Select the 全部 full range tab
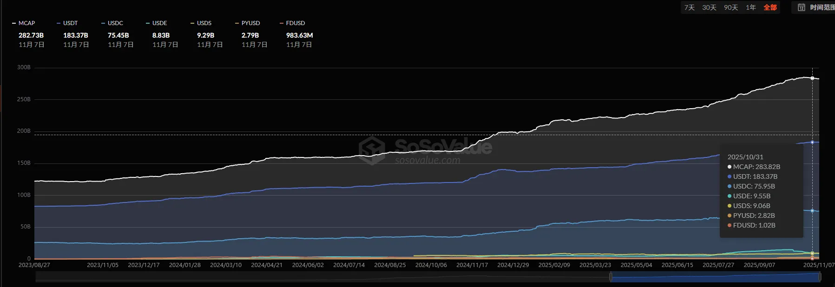This screenshot has height=287, width=835. pyautogui.click(x=770, y=7)
